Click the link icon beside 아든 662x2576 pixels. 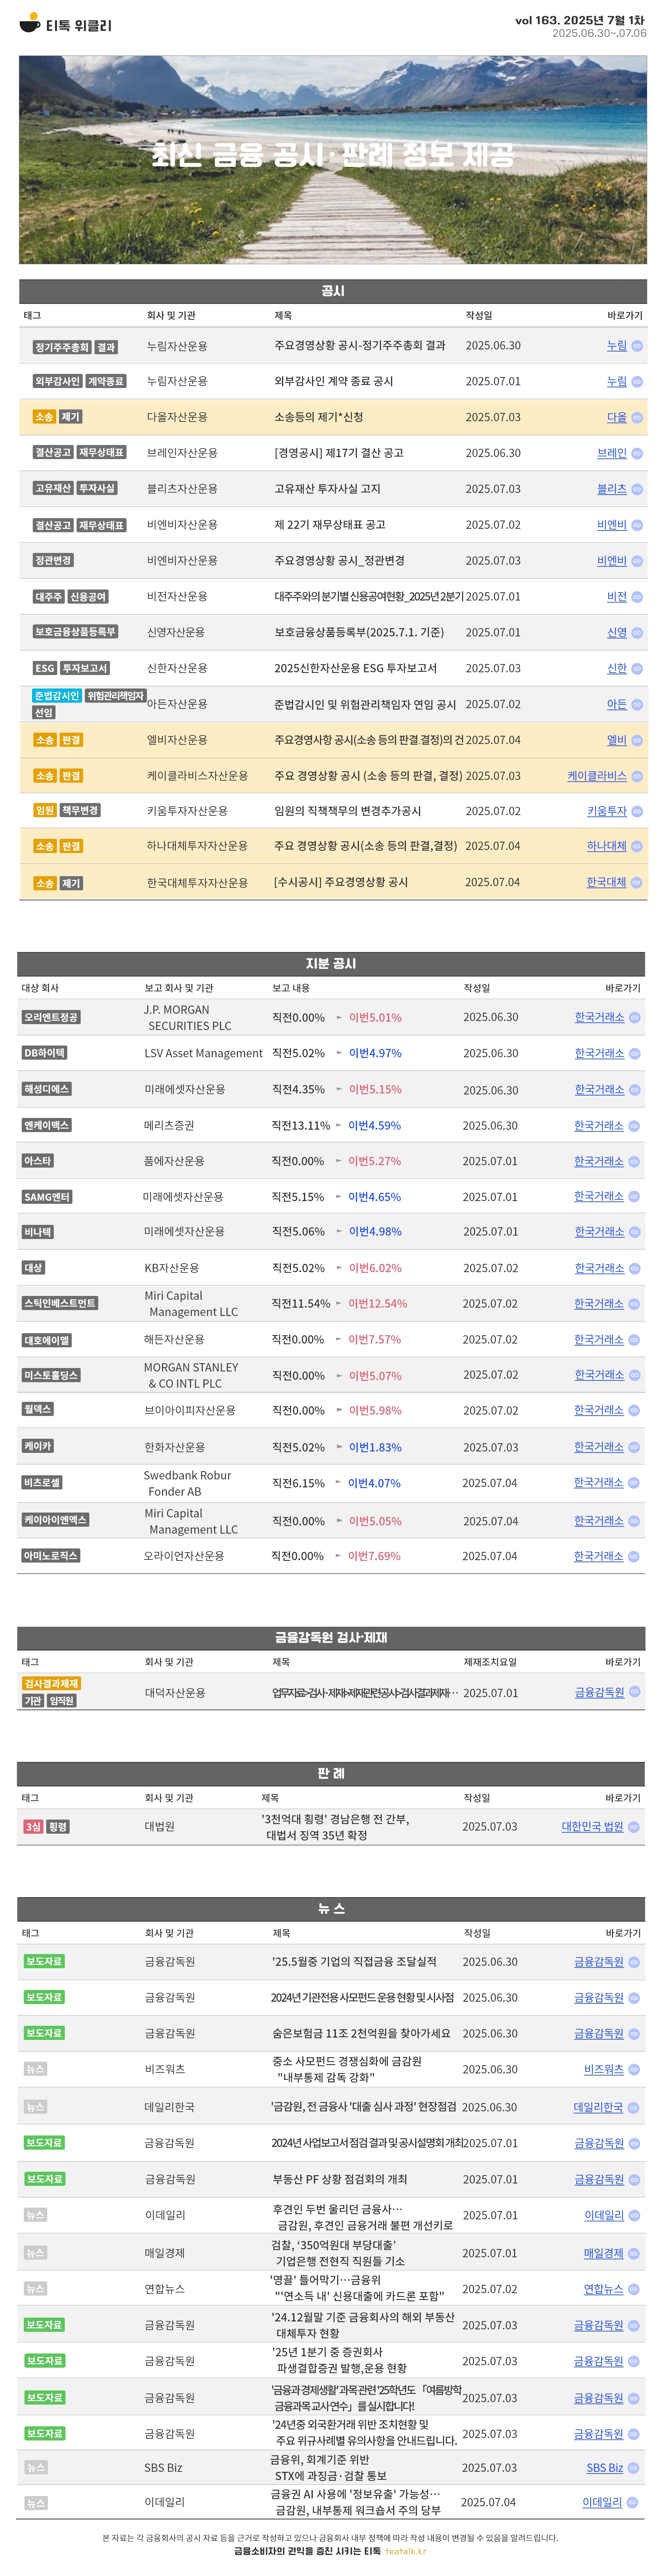[637, 705]
